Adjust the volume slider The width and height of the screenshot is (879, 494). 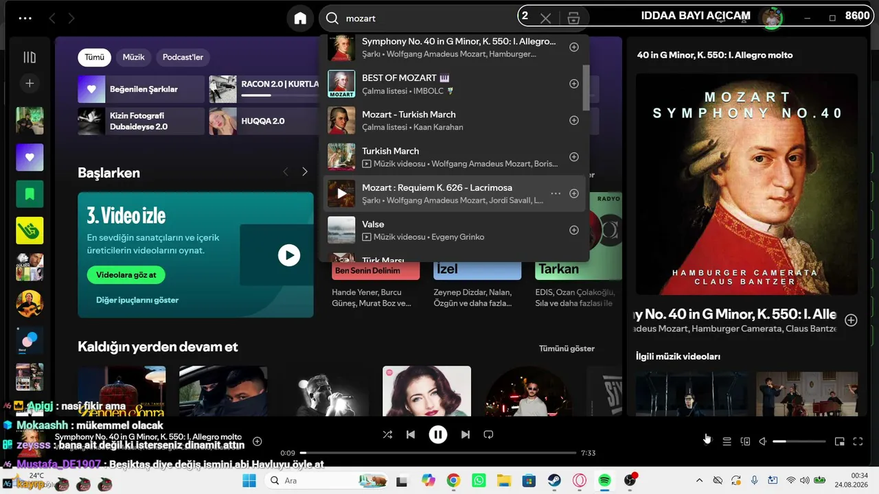799,441
